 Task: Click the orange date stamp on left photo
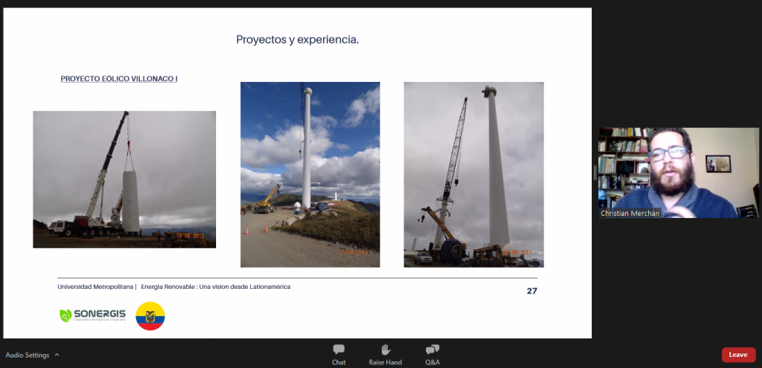(x=191, y=236)
